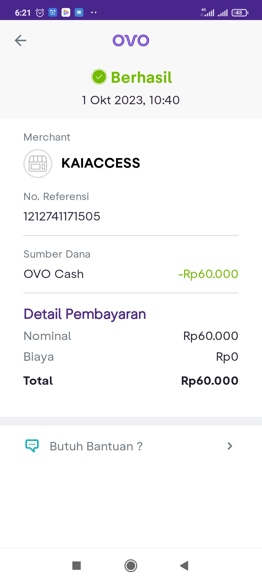Tap reference number 1212741171505
The width and height of the screenshot is (262, 583).
tap(62, 216)
